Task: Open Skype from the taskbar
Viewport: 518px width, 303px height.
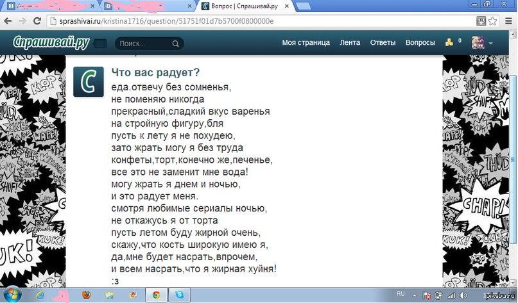Action: coord(181,294)
